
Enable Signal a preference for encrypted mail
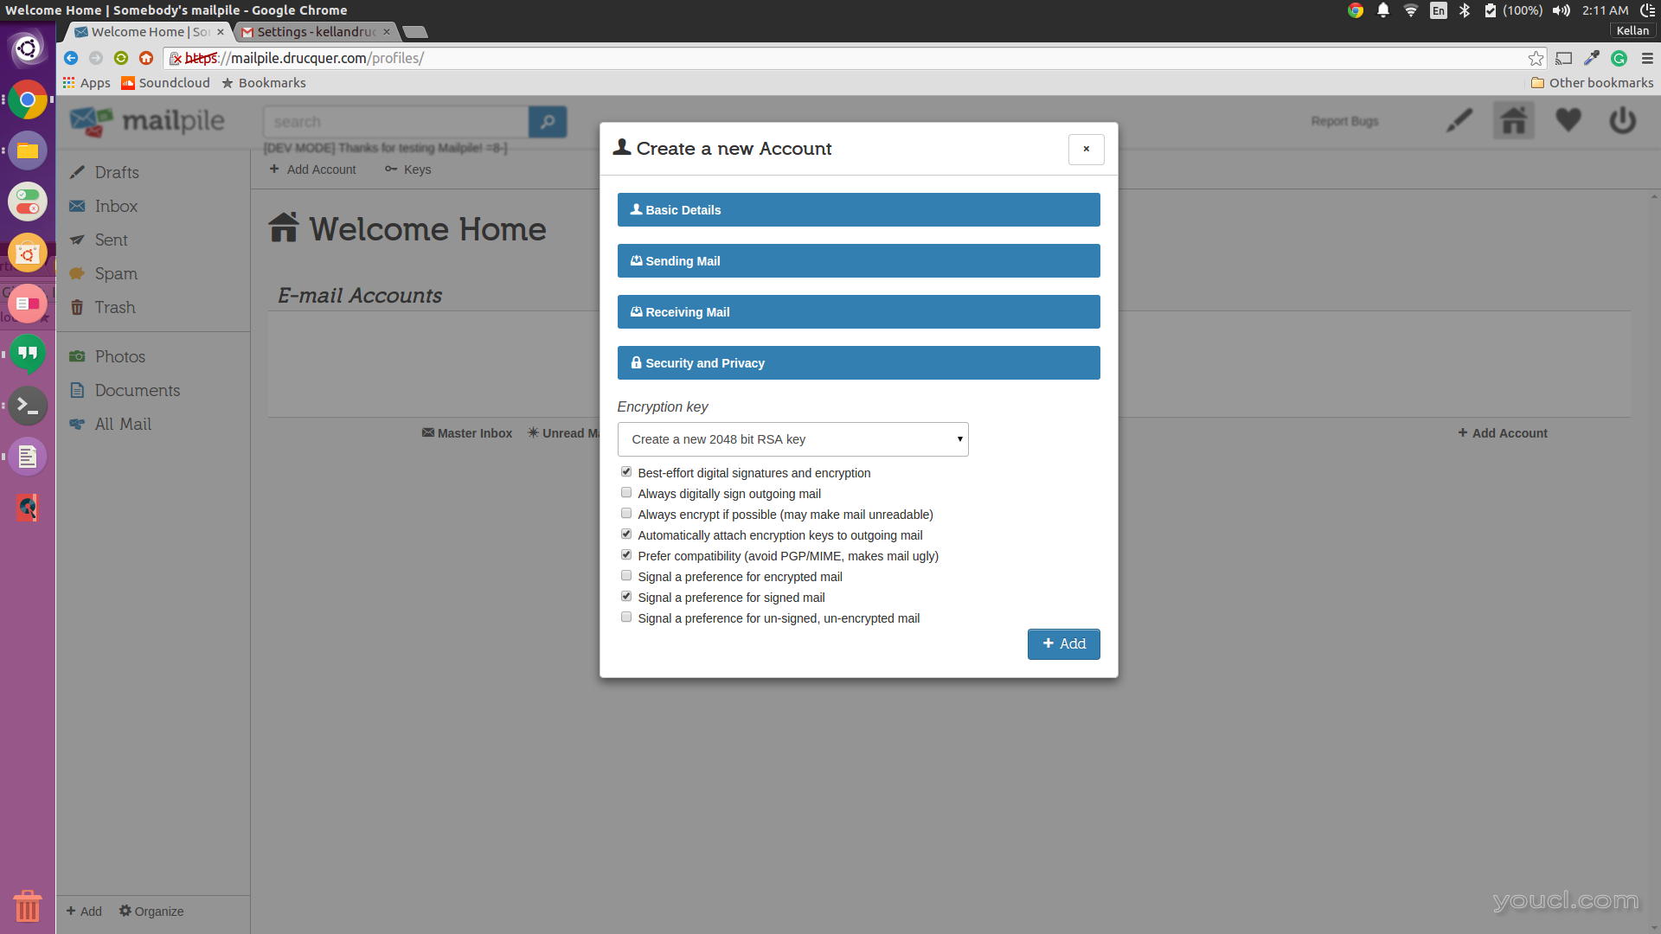click(626, 576)
